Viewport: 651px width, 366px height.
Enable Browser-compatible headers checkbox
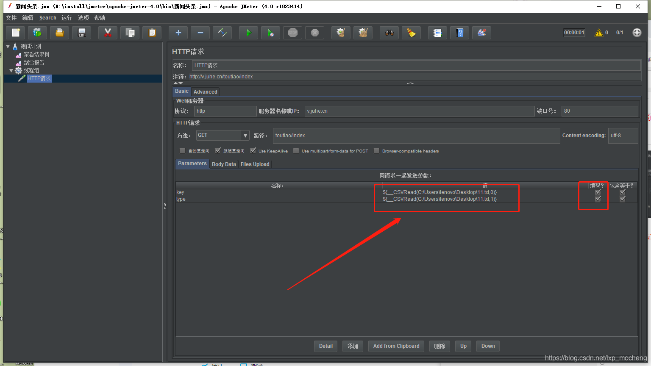pyautogui.click(x=376, y=151)
